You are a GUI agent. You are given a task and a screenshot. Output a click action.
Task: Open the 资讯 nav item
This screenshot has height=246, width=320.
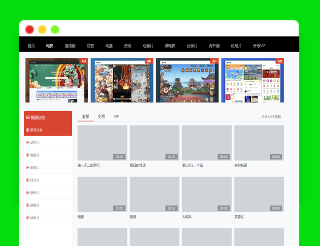[x=128, y=46]
